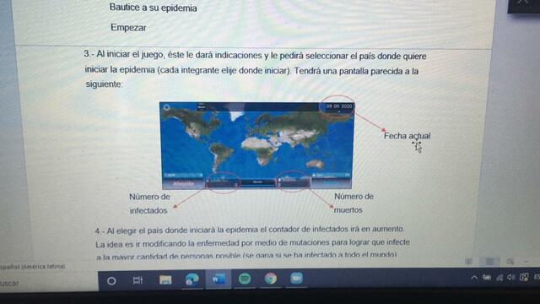540x304 pixels.
Task: Click the 'Número de muertos' label
Action: [354, 203]
